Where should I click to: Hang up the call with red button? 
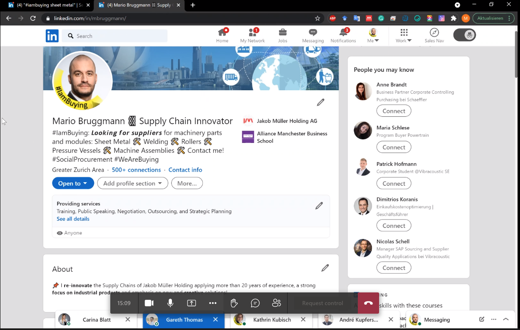click(x=368, y=303)
